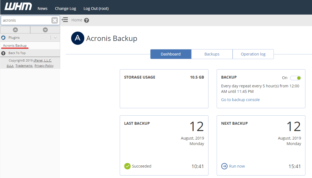The height and width of the screenshot is (178, 312).
Task: Click the LAST BACKUP heading
Action: click(x=137, y=123)
